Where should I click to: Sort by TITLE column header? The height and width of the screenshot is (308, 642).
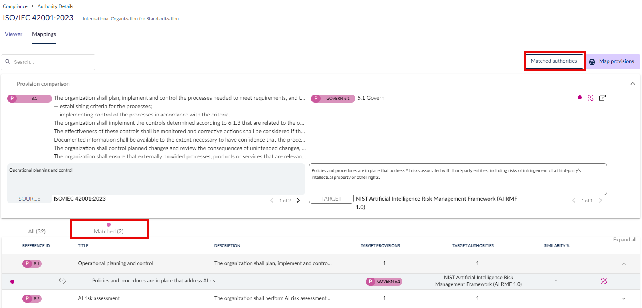[83, 246]
